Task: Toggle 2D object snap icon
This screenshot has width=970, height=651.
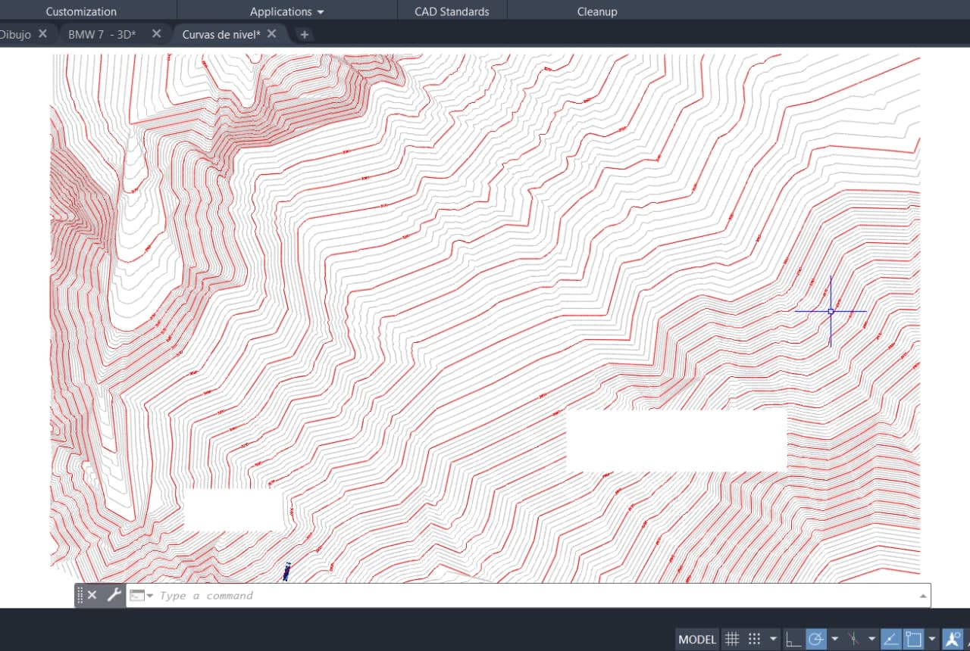Action: pyautogui.click(x=913, y=640)
